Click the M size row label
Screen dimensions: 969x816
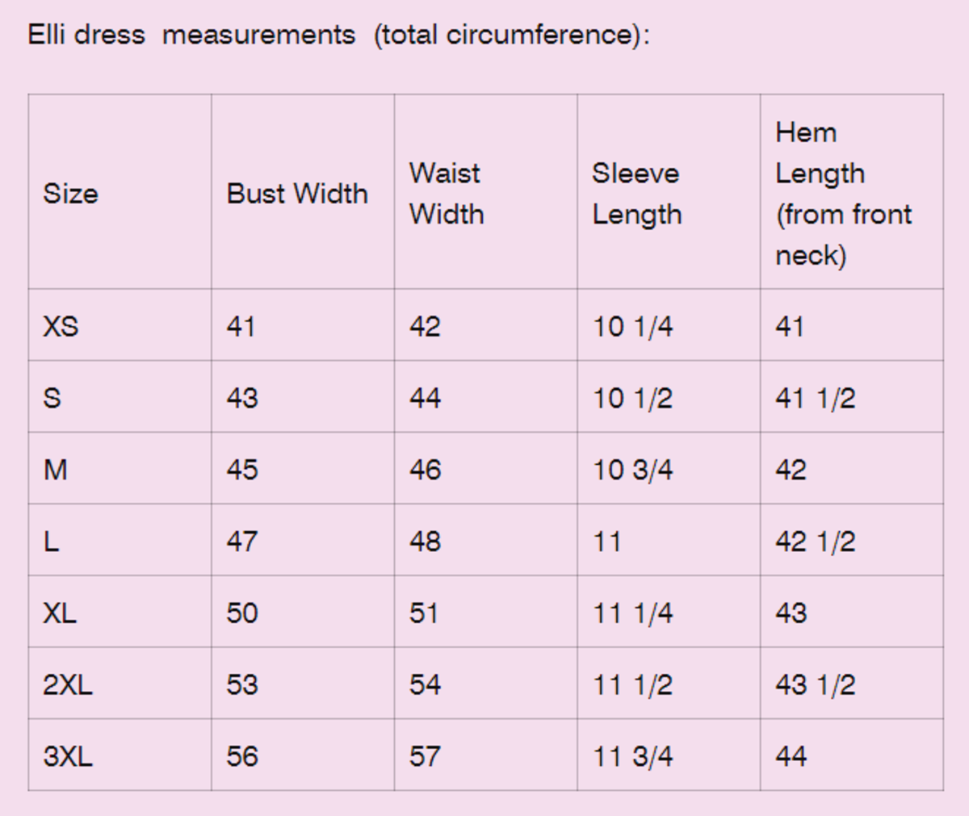pyautogui.click(x=55, y=470)
